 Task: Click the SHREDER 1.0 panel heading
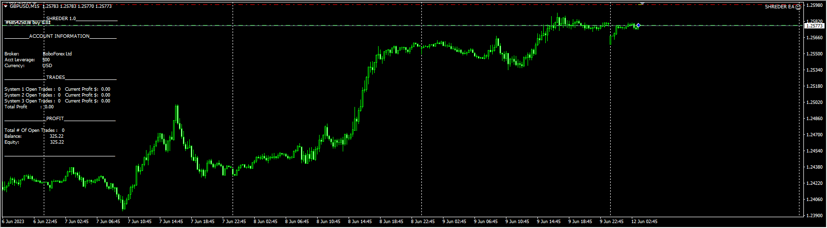61,19
